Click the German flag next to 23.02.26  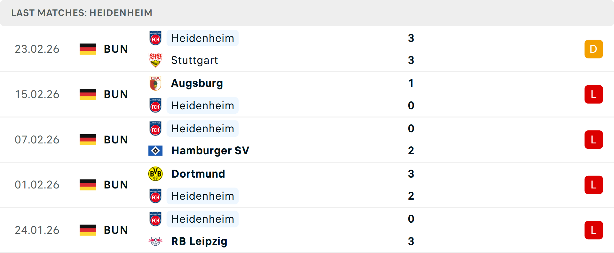point(88,49)
